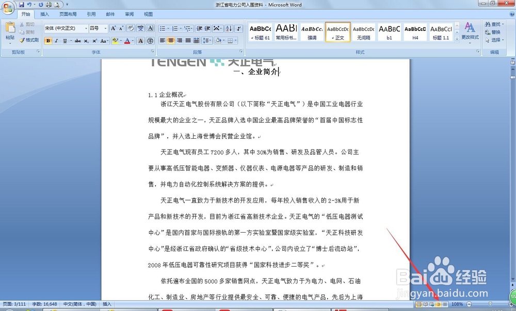Apply the 无间隔 style

click(364, 32)
